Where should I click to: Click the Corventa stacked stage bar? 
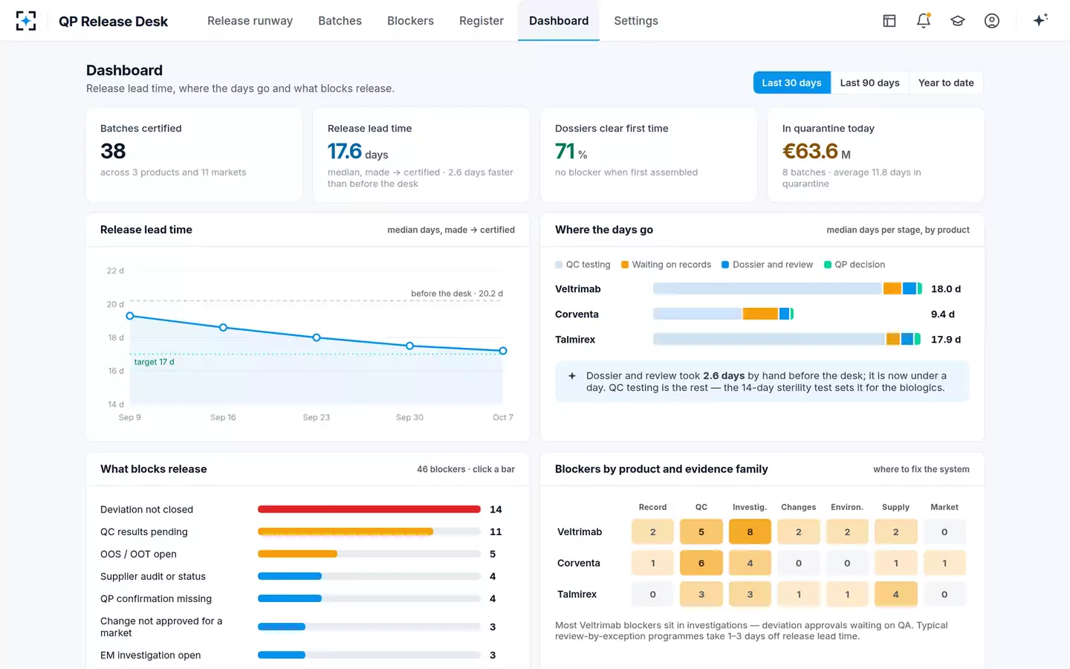tap(723, 314)
